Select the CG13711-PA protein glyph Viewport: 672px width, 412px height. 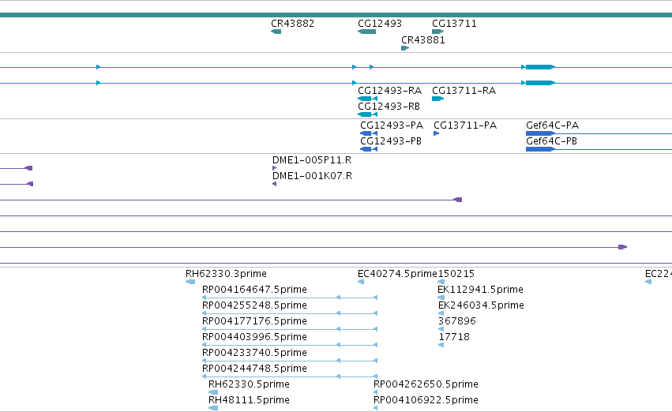[436, 133]
